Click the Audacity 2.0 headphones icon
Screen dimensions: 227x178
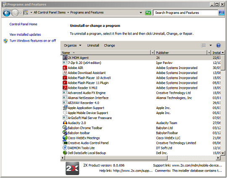pos(65,123)
